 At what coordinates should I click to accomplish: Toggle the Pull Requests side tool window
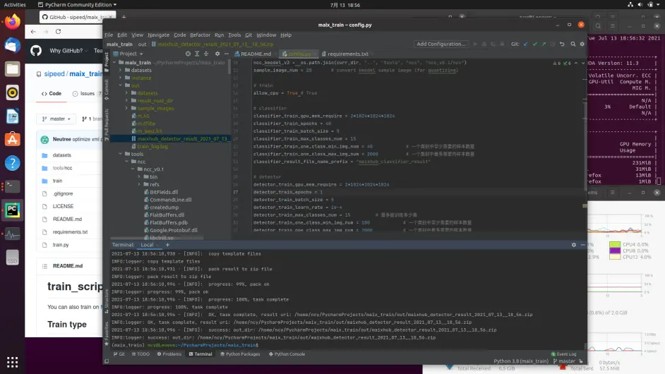[x=107, y=124]
